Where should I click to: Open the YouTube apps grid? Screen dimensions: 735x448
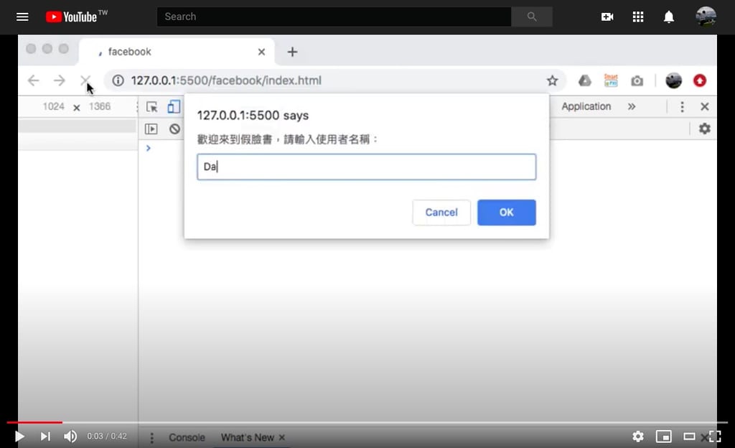(638, 17)
